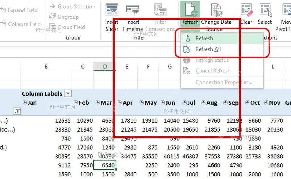
Task: Expand the Oct column group
Action: 247,102
